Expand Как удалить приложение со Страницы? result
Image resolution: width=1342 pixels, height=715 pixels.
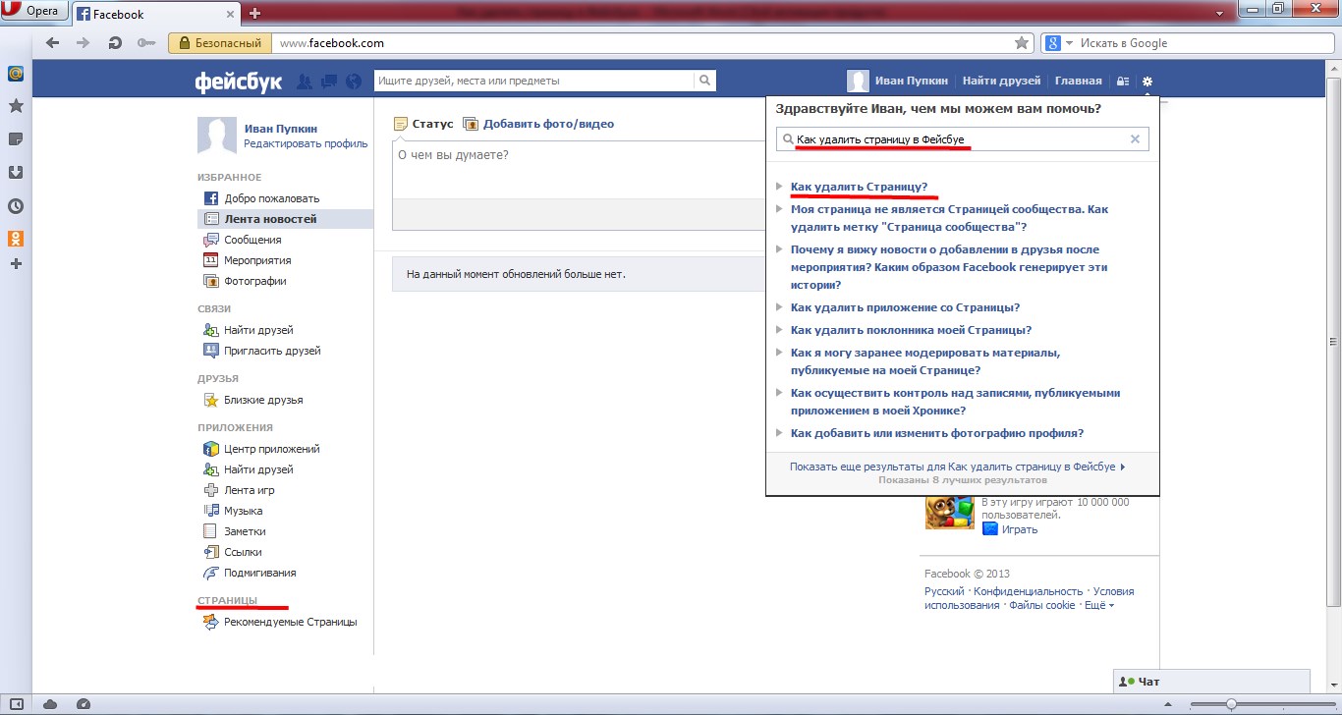[905, 307]
